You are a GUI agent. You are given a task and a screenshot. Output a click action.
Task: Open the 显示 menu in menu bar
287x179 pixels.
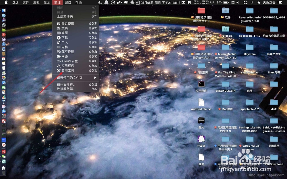pyautogui.click(x=47, y=2)
